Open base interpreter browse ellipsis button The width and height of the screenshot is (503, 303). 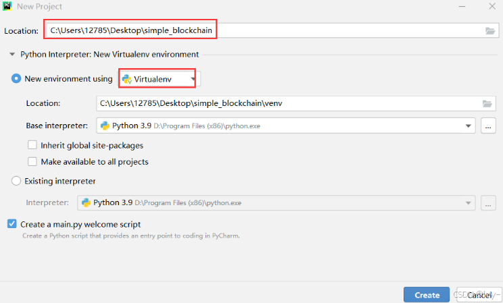point(488,126)
